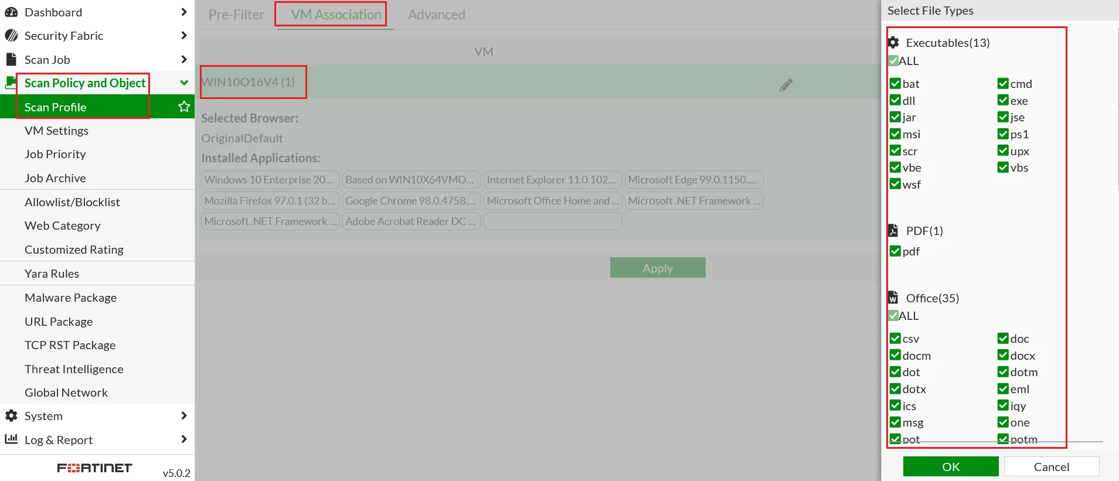Select the VM Association tab

[336, 15]
